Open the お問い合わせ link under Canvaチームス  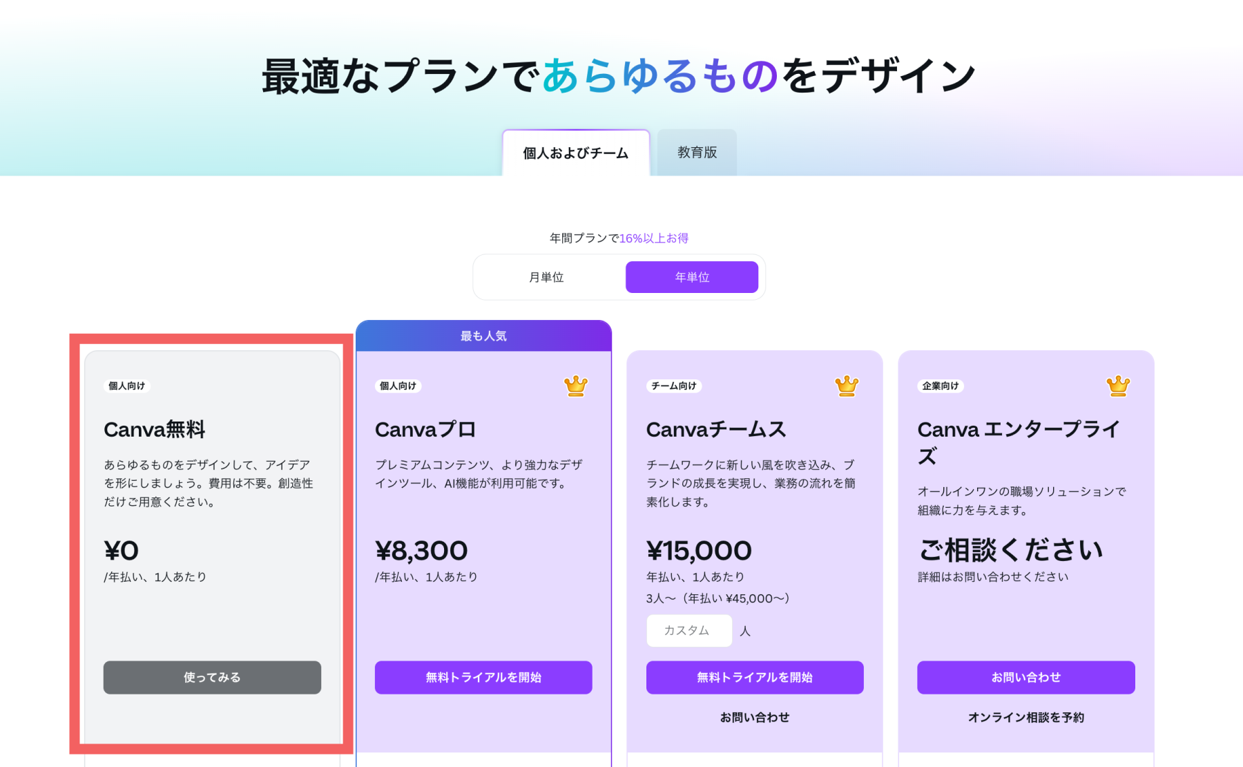coord(755,717)
